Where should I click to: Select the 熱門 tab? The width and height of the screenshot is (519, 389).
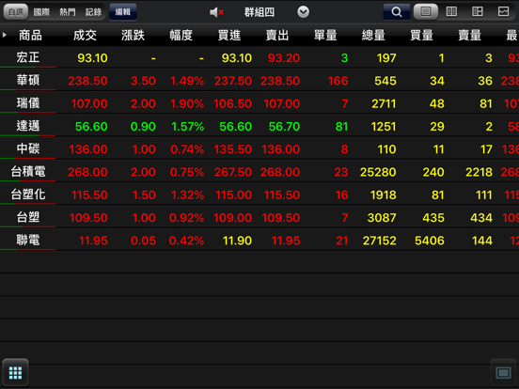(68, 12)
